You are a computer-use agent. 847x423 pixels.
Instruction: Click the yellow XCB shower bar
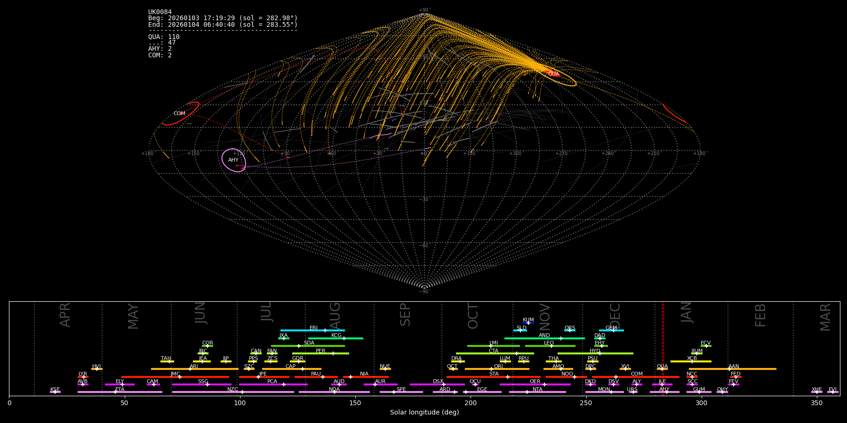coord(691,361)
